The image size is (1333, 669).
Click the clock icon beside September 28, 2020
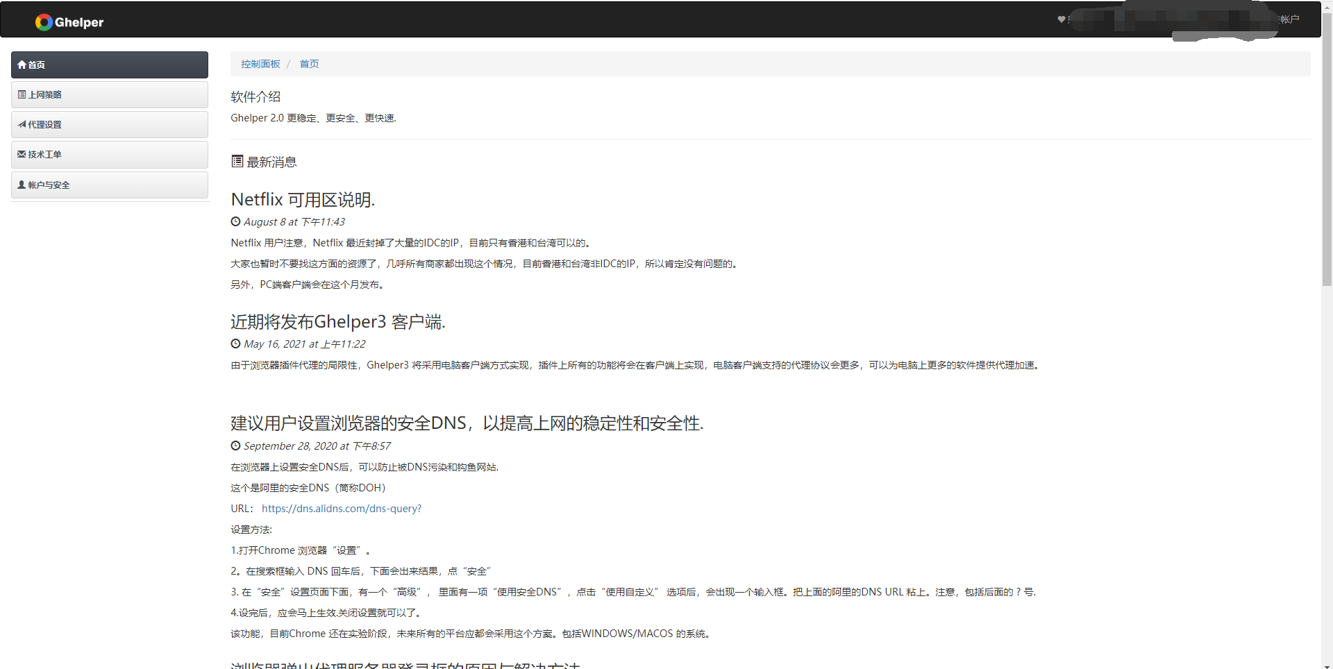[235, 446]
